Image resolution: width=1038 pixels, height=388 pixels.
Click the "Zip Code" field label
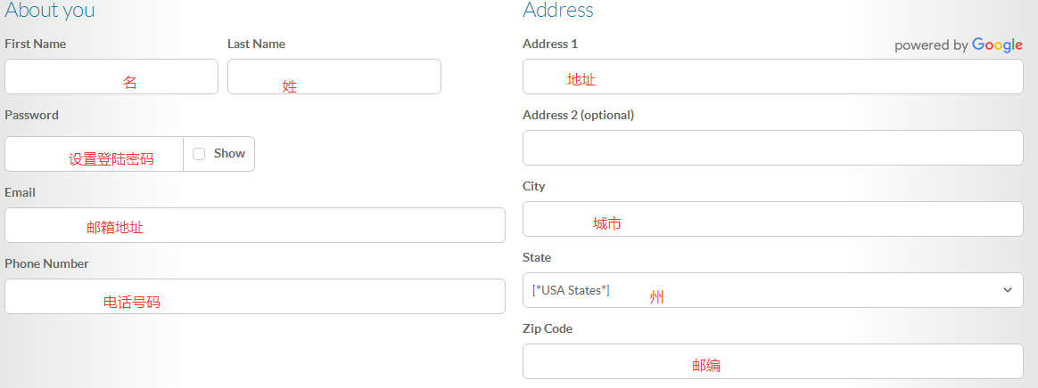(x=548, y=328)
